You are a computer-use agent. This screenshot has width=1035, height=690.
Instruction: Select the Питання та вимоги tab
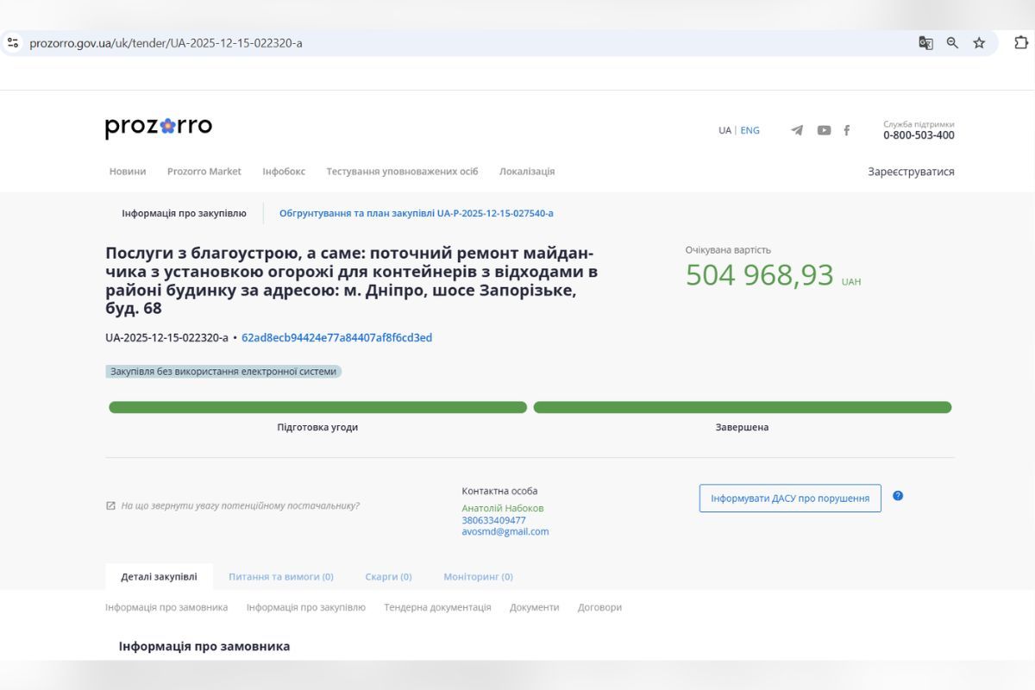tap(280, 576)
